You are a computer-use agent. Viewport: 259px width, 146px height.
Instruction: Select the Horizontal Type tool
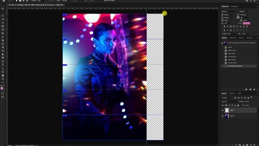click(3, 65)
